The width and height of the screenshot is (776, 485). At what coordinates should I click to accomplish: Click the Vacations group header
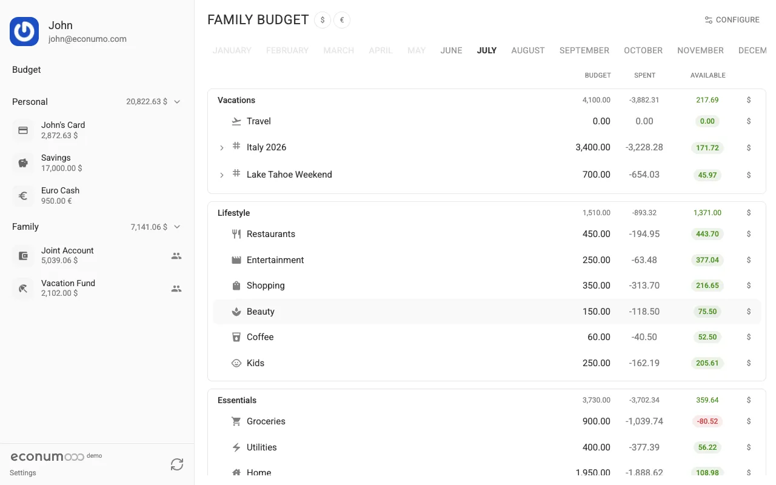click(236, 100)
